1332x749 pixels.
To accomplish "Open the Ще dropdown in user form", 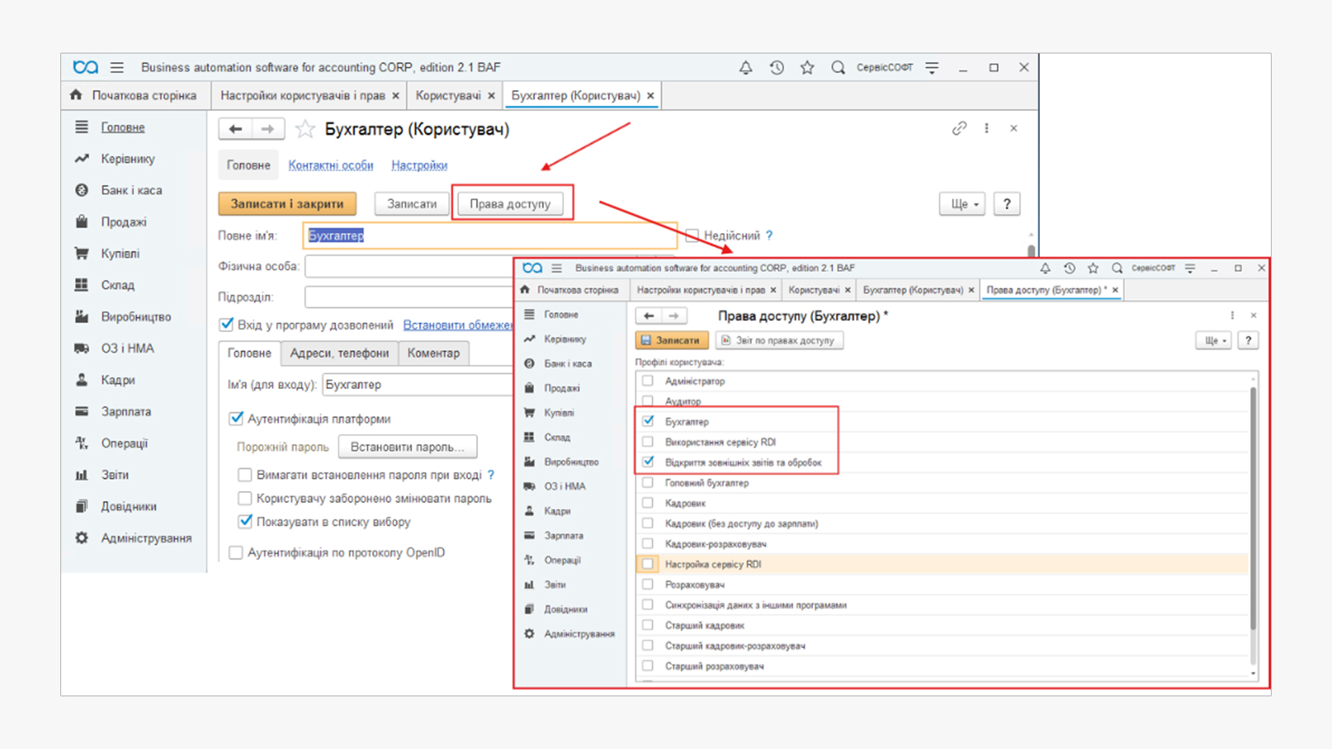I will 962,204.
